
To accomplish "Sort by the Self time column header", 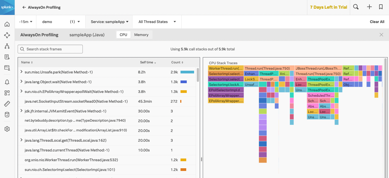I will (148, 62).
